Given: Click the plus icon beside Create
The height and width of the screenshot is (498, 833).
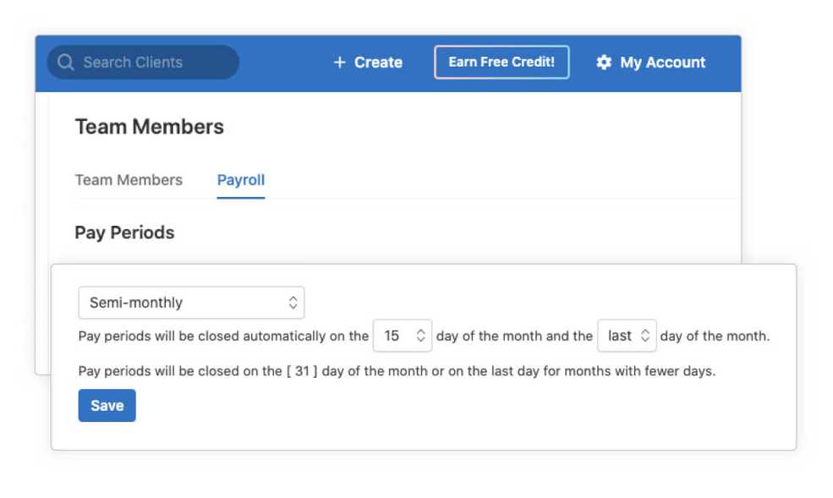Looking at the screenshot, I should [339, 62].
